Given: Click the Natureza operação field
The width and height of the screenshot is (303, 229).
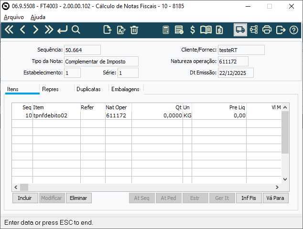Looking at the screenshot, I should [x=233, y=62].
